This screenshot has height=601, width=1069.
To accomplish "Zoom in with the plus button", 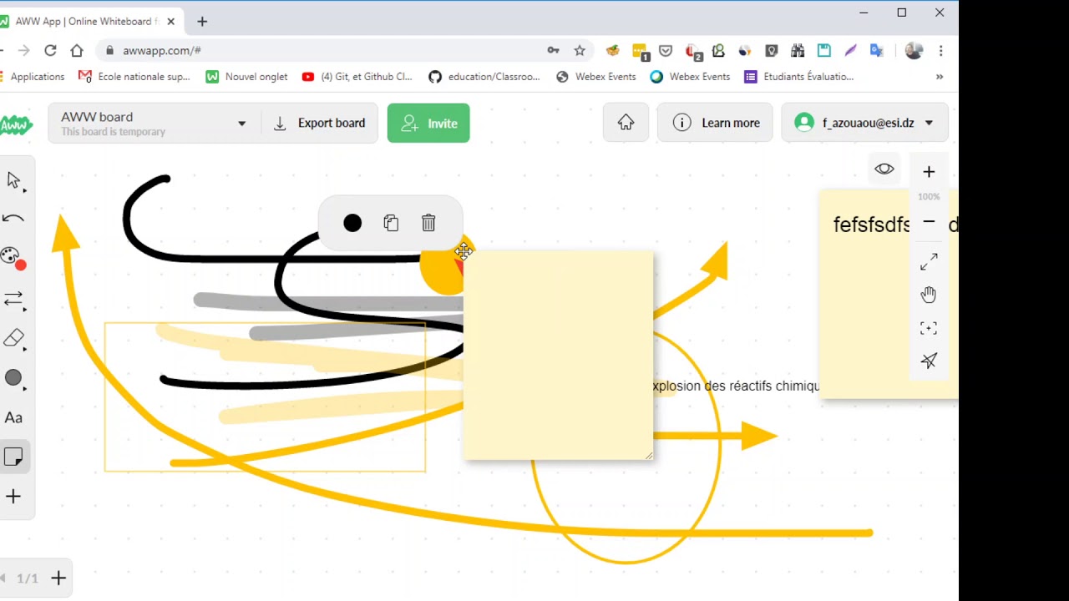I will pyautogui.click(x=929, y=172).
